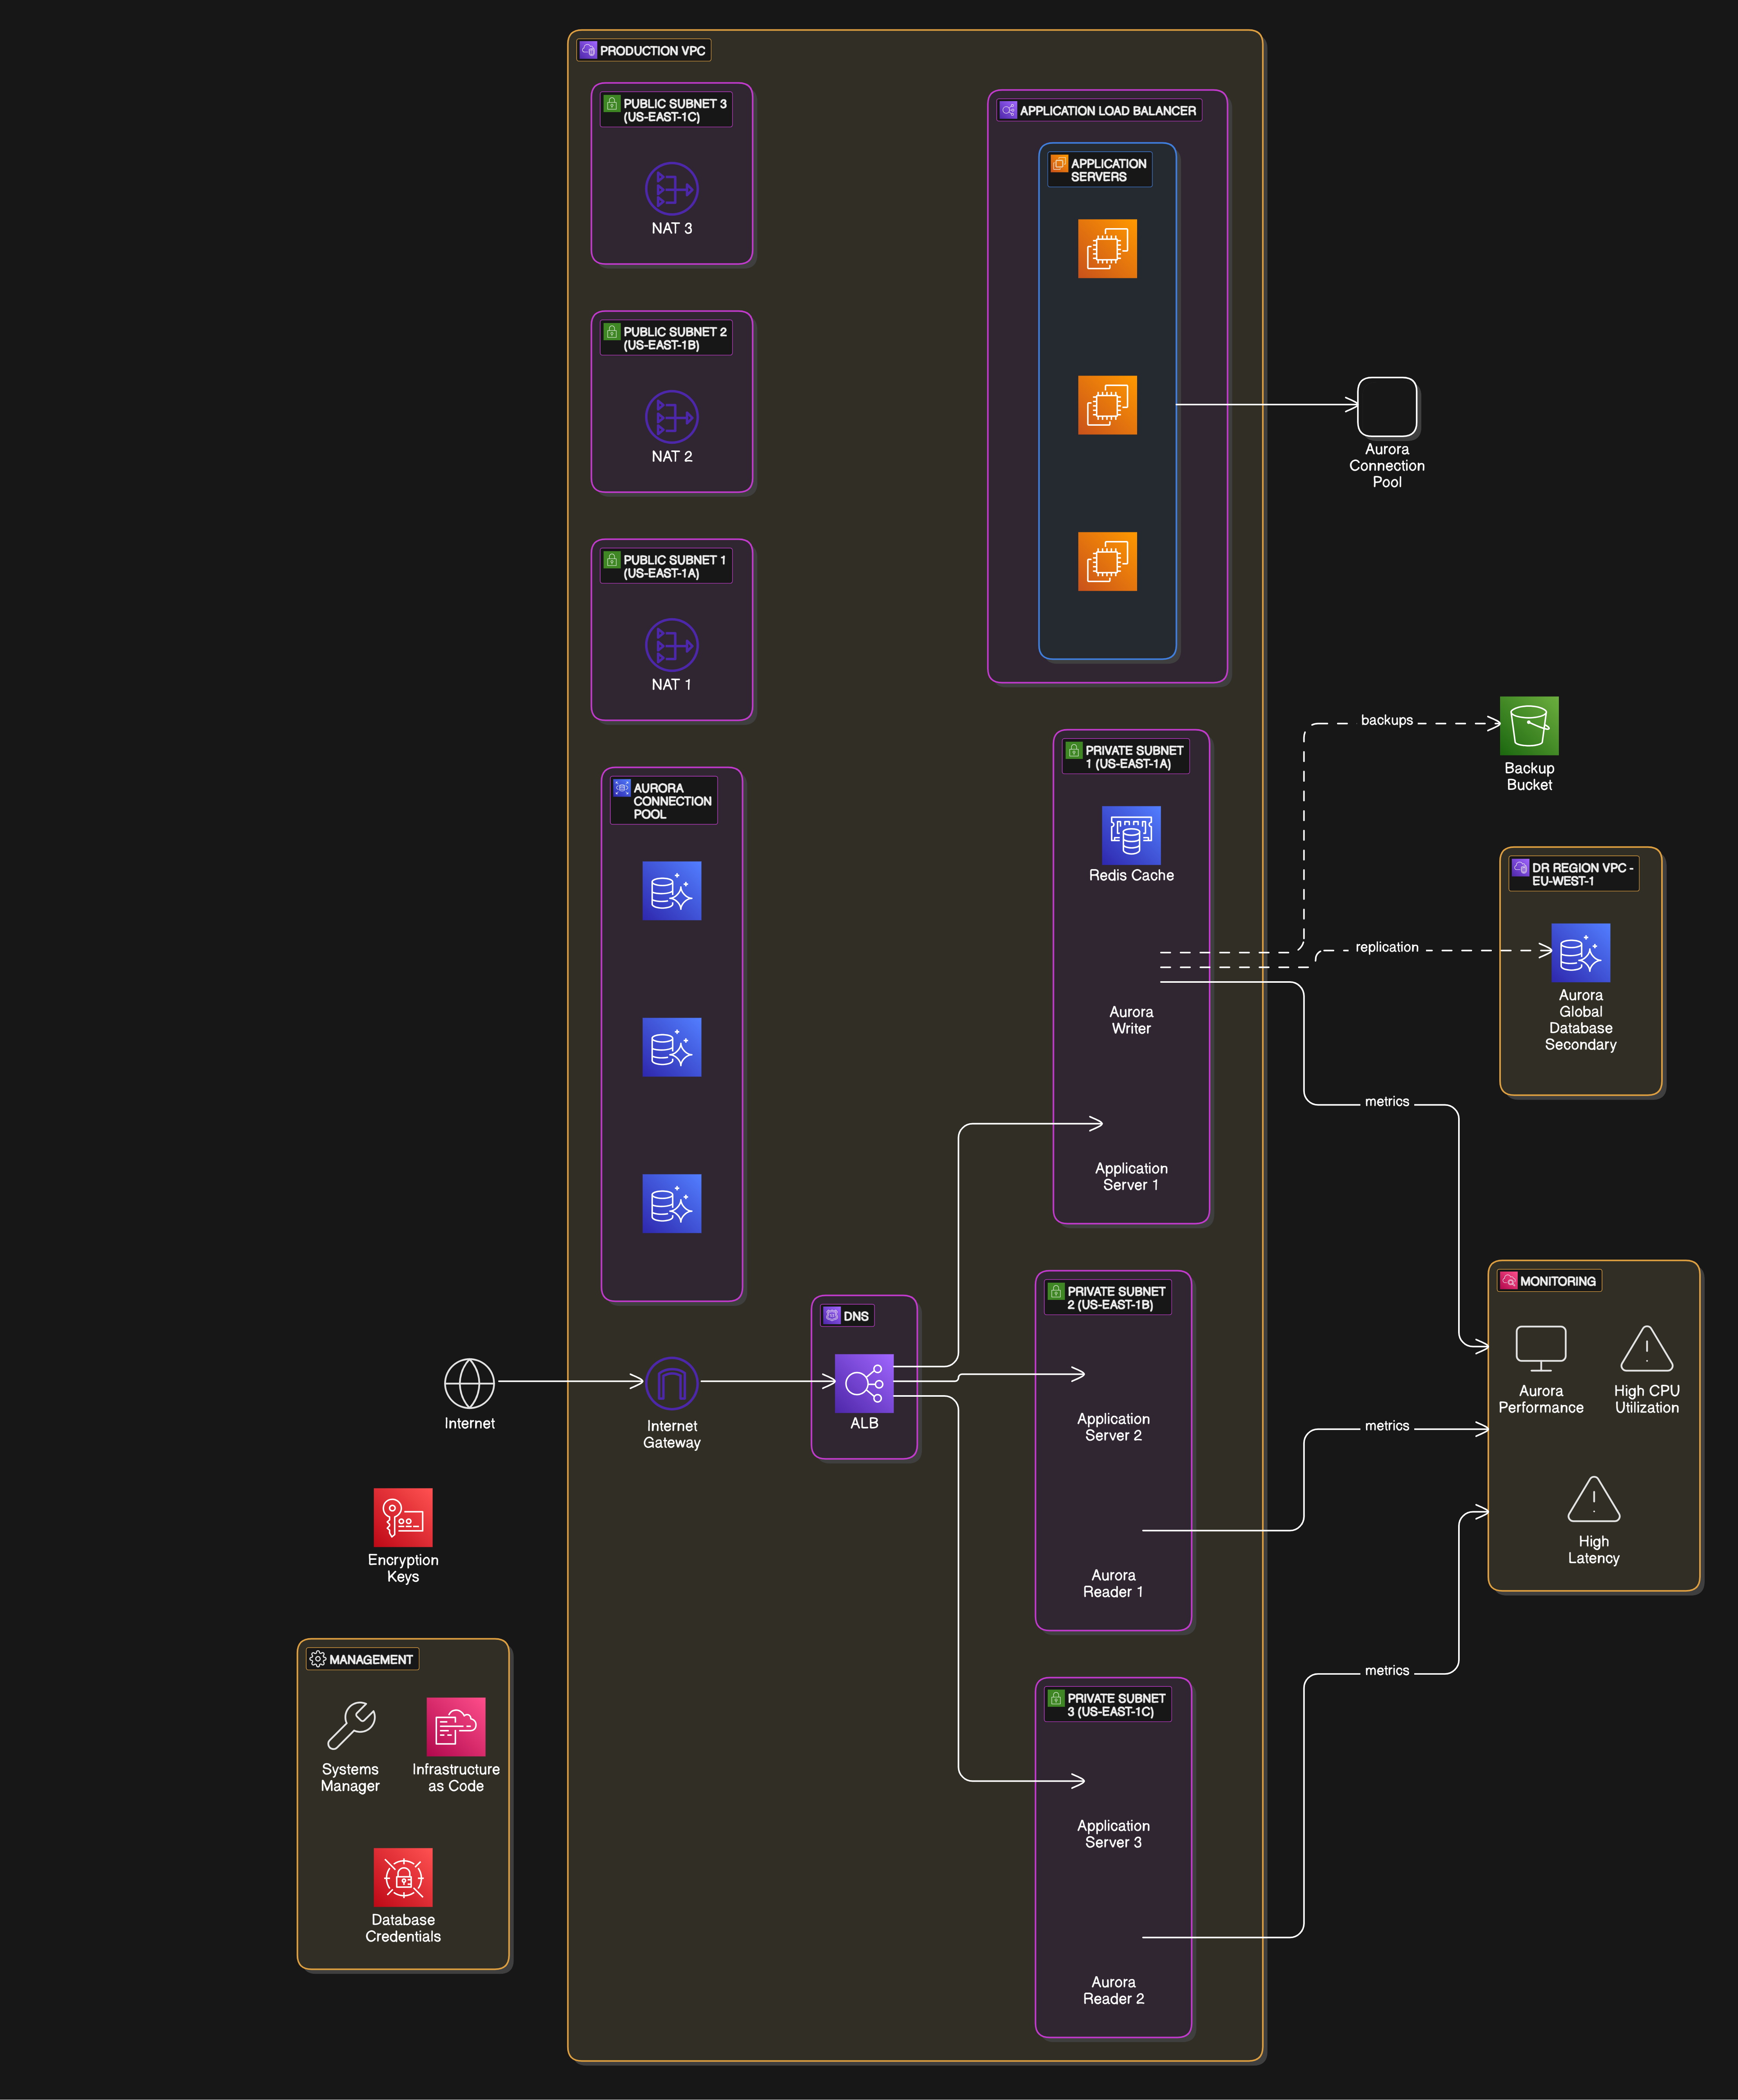Click the ALB load balancer icon

tap(864, 1383)
